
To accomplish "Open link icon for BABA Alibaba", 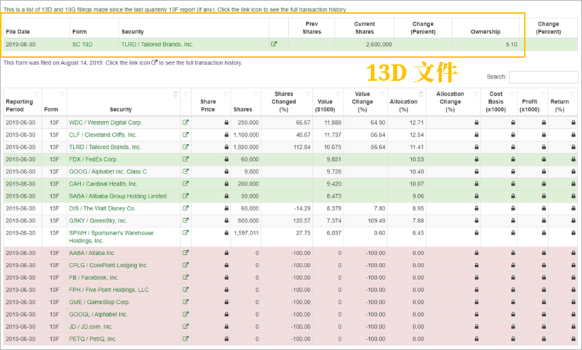I will click(x=185, y=196).
